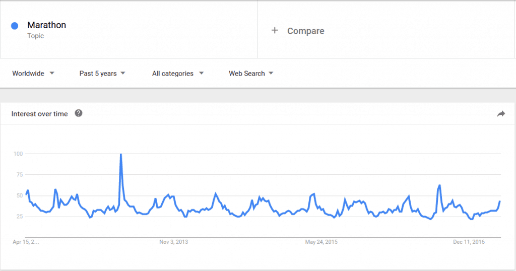Expand the Past 5 years dropdown

[x=102, y=74]
